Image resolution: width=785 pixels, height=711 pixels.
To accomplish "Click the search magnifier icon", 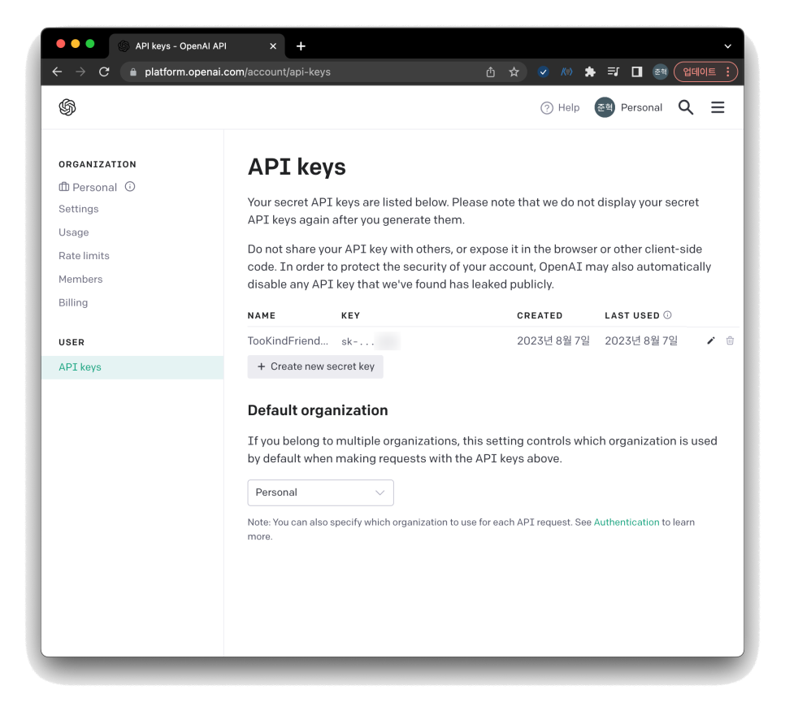I will pos(685,107).
